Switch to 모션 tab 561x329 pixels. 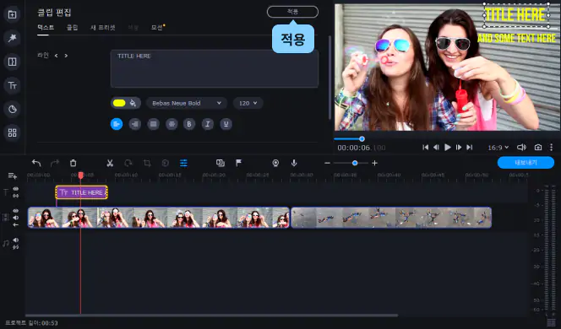tap(156, 27)
